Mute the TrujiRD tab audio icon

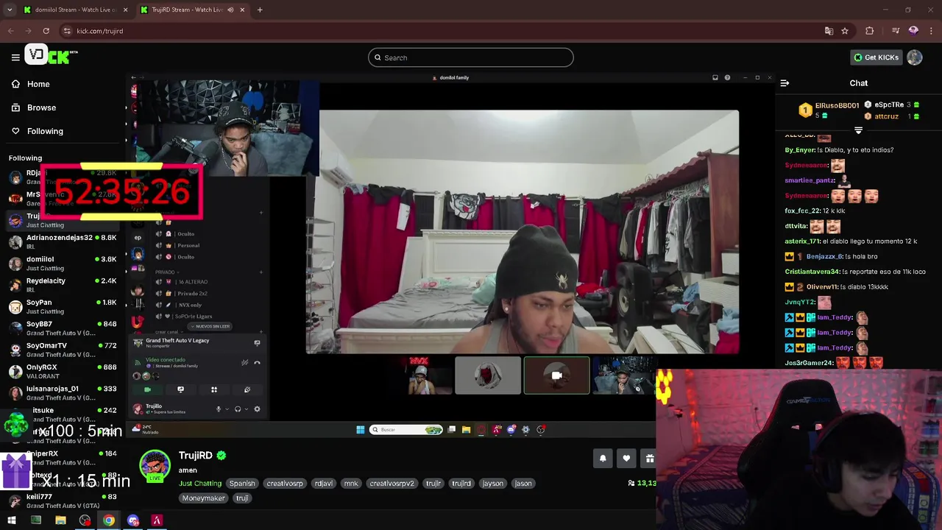click(x=230, y=10)
